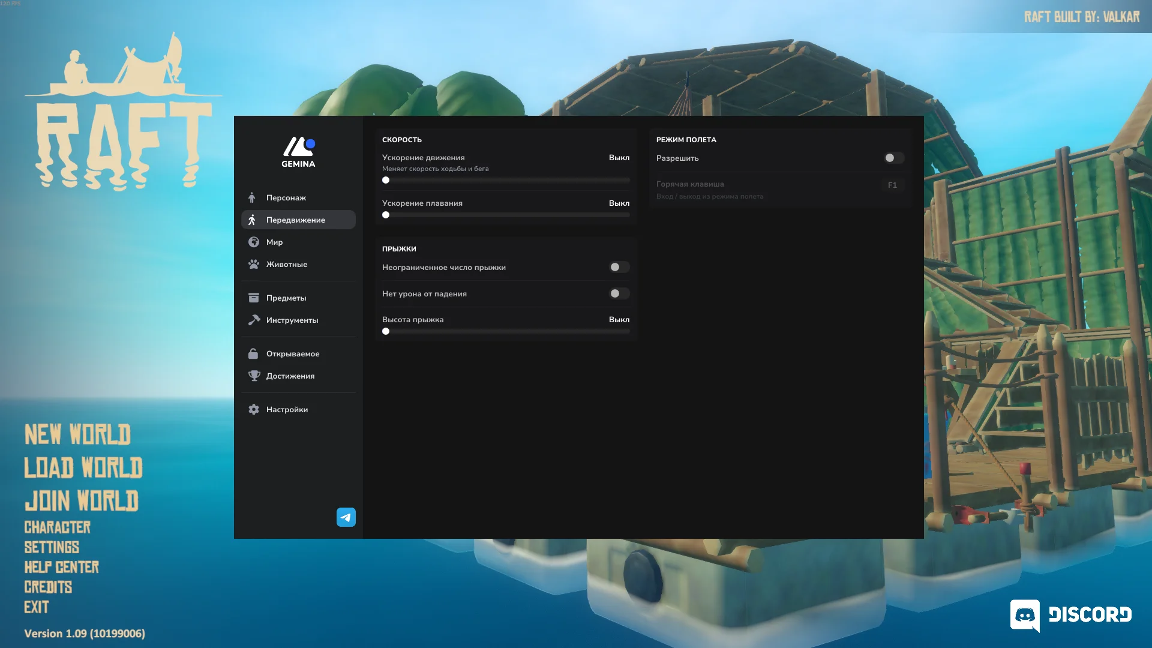Open the Инструменты (tools) wrench icon
Image resolution: width=1152 pixels, height=648 pixels.
coord(254,320)
